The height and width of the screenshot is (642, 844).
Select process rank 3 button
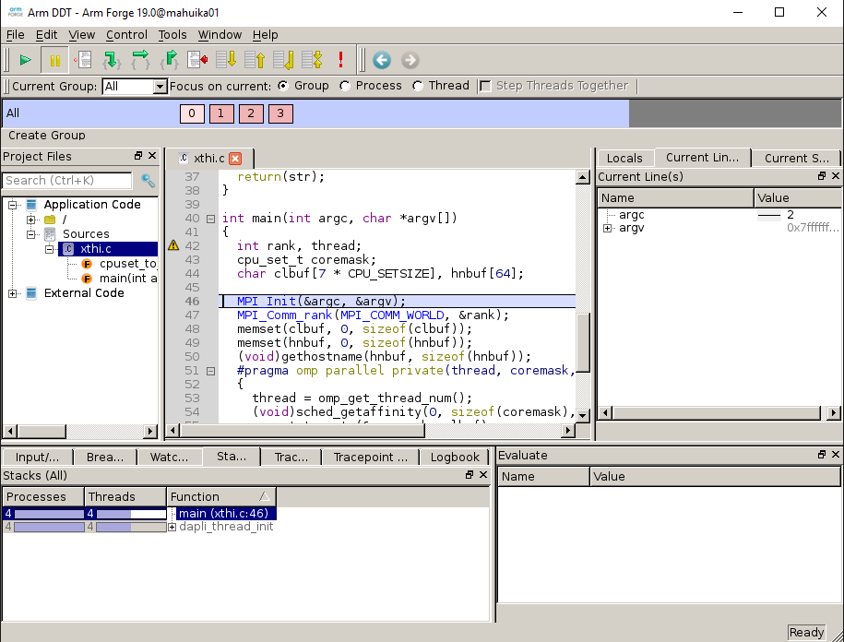(280, 113)
